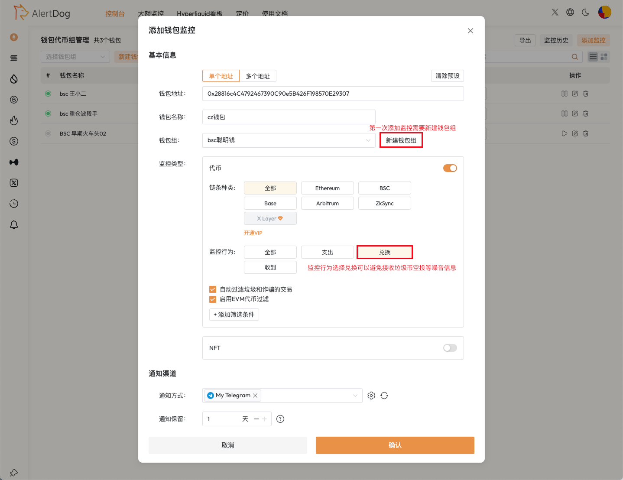Edit the bsc 王小二 wallet
This screenshot has width=623, height=480.
tap(575, 94)
